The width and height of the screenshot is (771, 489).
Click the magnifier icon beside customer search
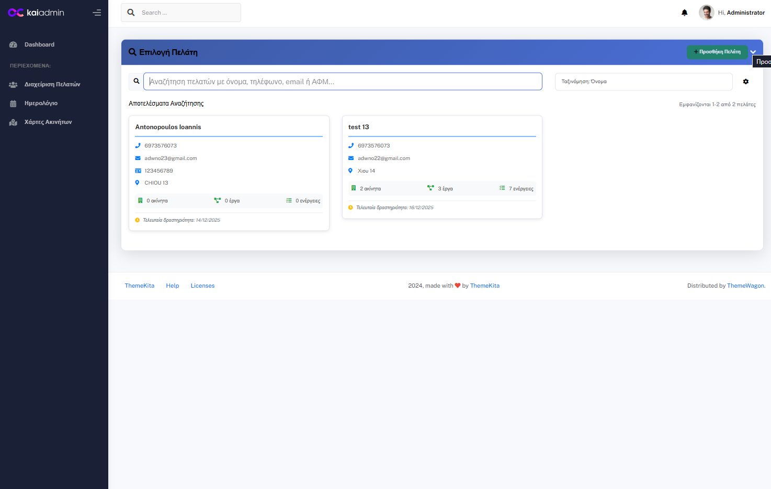[137, 82]
